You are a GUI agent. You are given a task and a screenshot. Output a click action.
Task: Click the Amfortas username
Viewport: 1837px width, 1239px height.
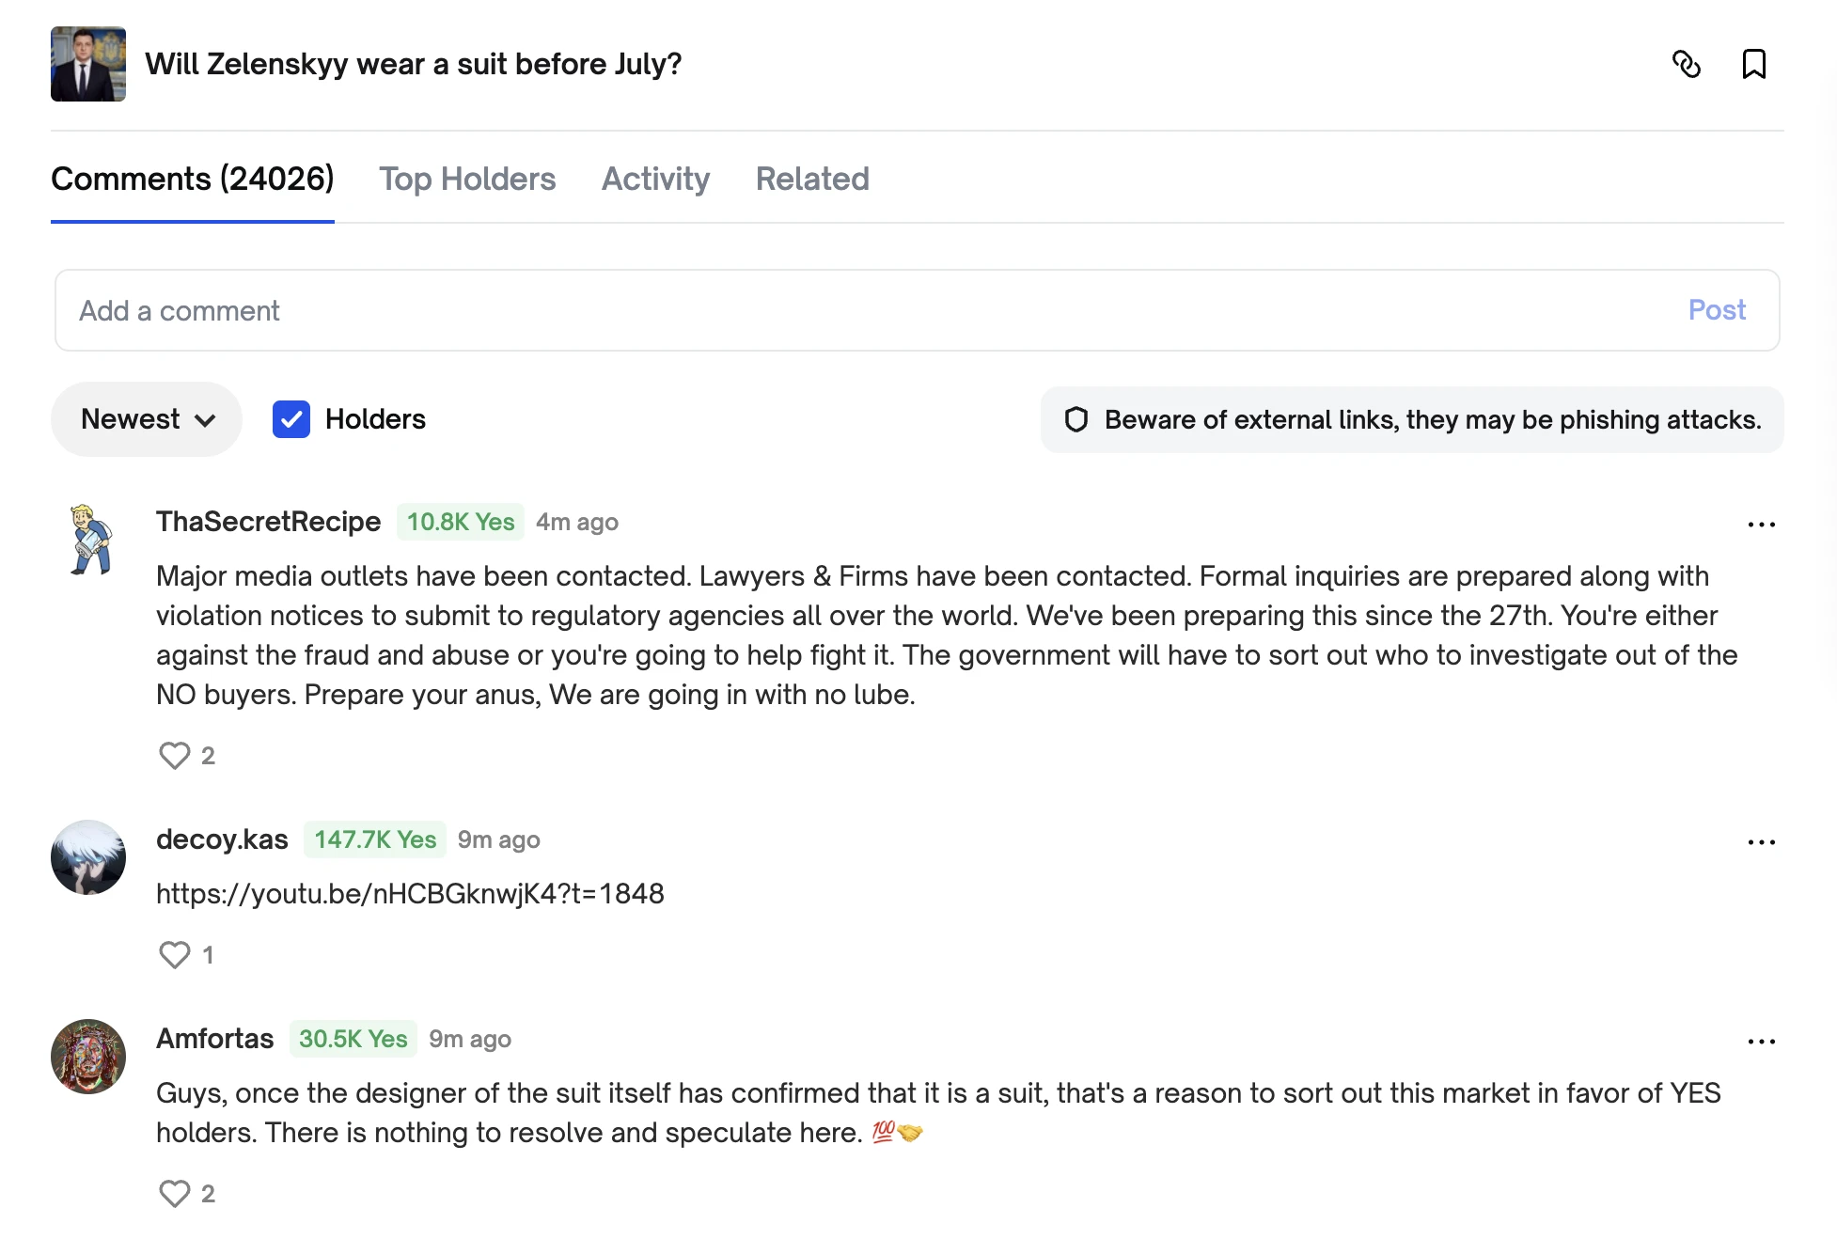tap(214, 1039)
